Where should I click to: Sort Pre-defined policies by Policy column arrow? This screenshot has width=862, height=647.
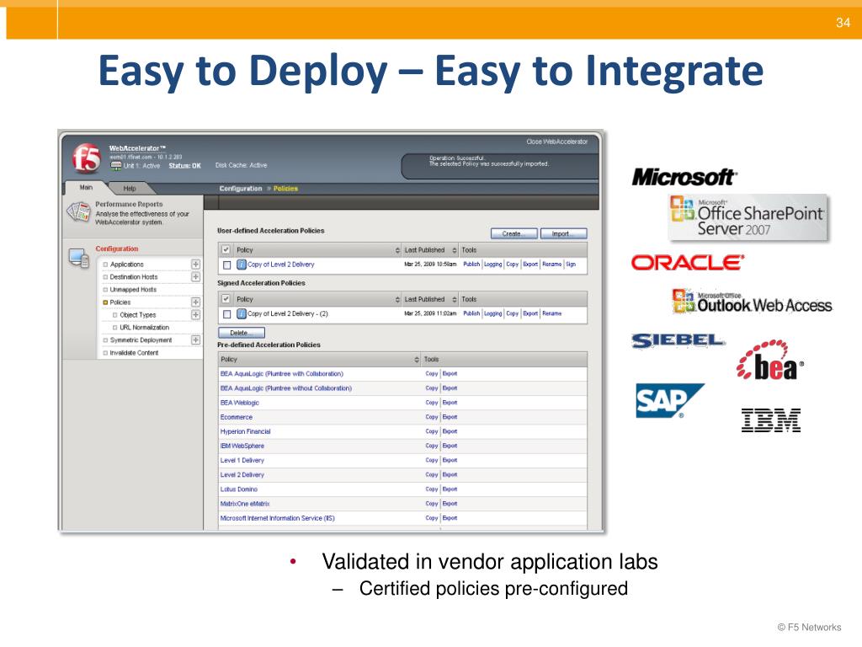pos(416,359)
